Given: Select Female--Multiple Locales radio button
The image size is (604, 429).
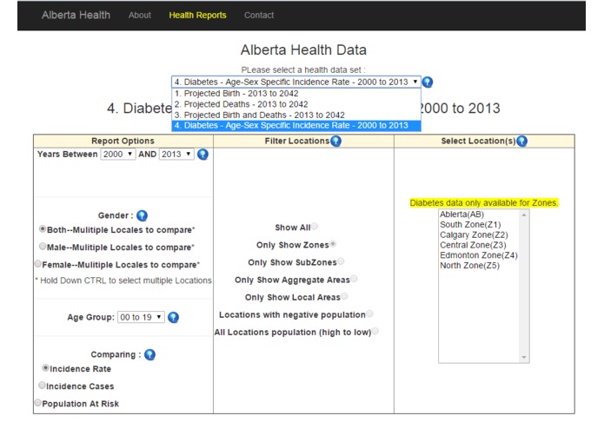Looking at the screenshot, I should coord(37,264).
